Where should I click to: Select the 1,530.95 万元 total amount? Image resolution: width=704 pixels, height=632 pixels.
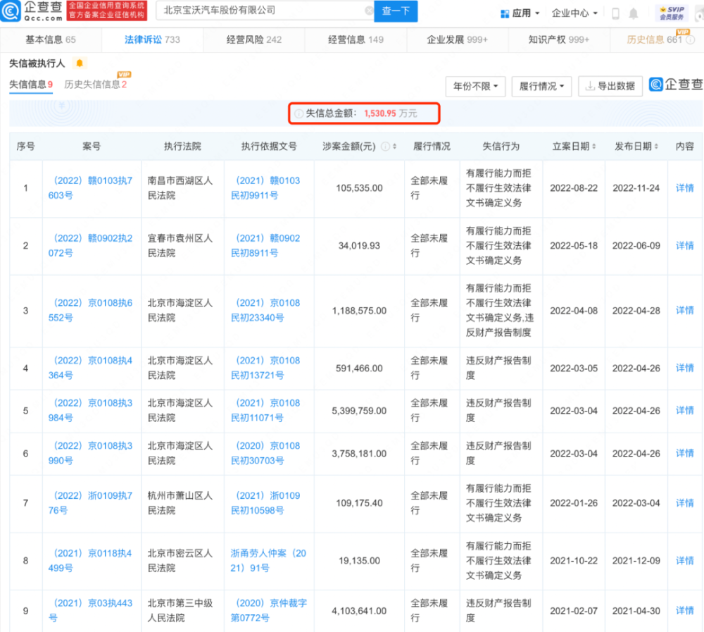pyautogui.click(x=390, y=113)
